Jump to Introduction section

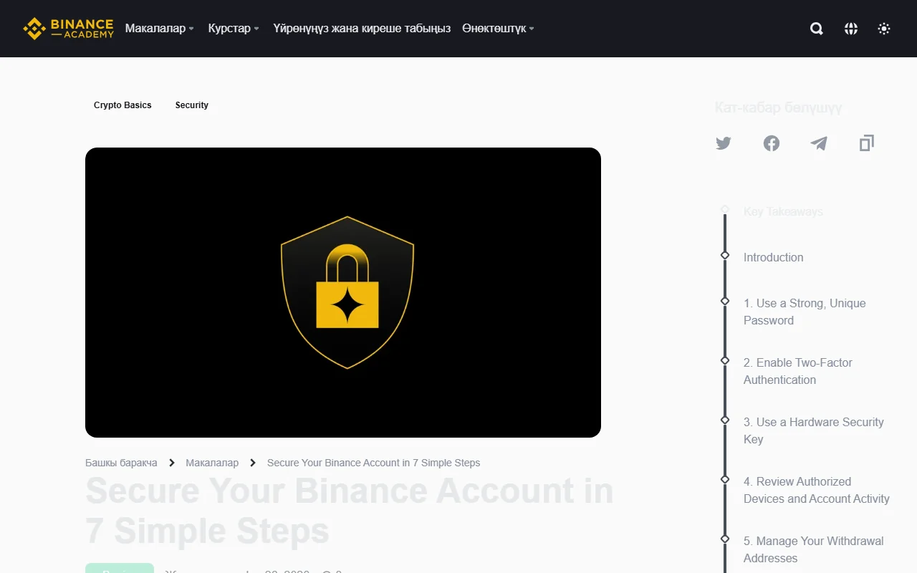(x=773, y=257)
